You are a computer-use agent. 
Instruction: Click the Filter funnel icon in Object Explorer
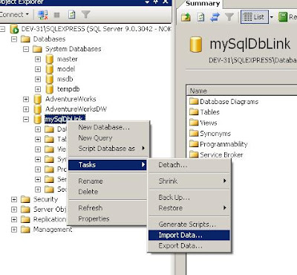click(x=85, y=15)
